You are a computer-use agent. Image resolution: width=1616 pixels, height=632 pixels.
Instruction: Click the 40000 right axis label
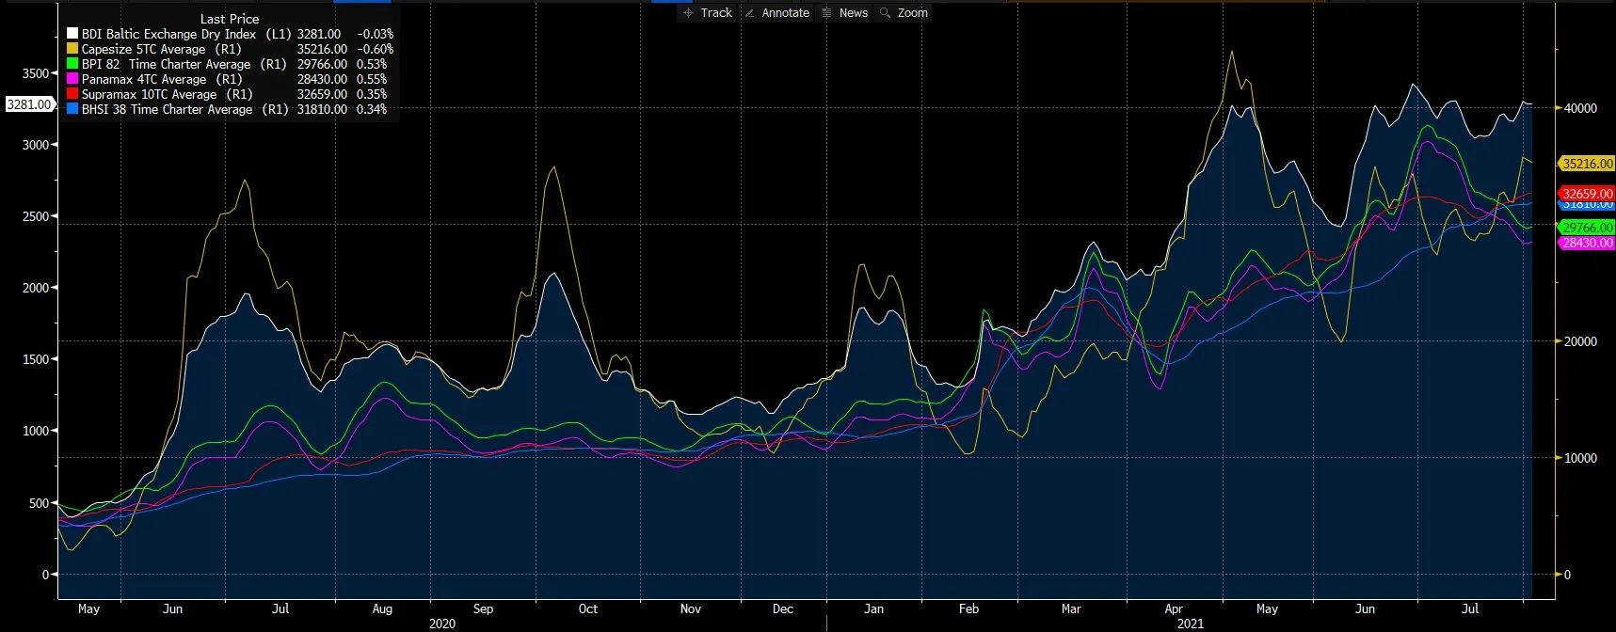(x=1580, y=108)
